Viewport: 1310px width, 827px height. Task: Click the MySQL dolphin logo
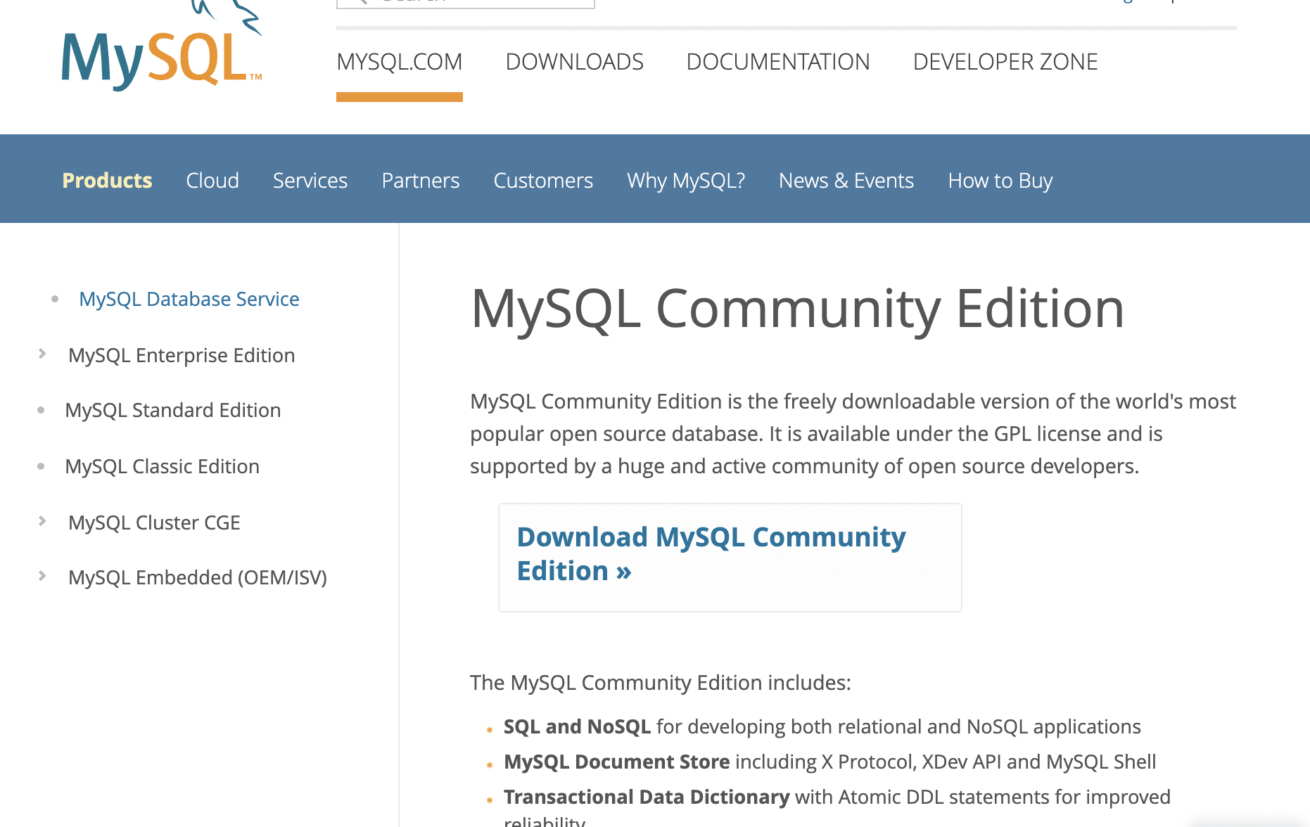point(162,46)
